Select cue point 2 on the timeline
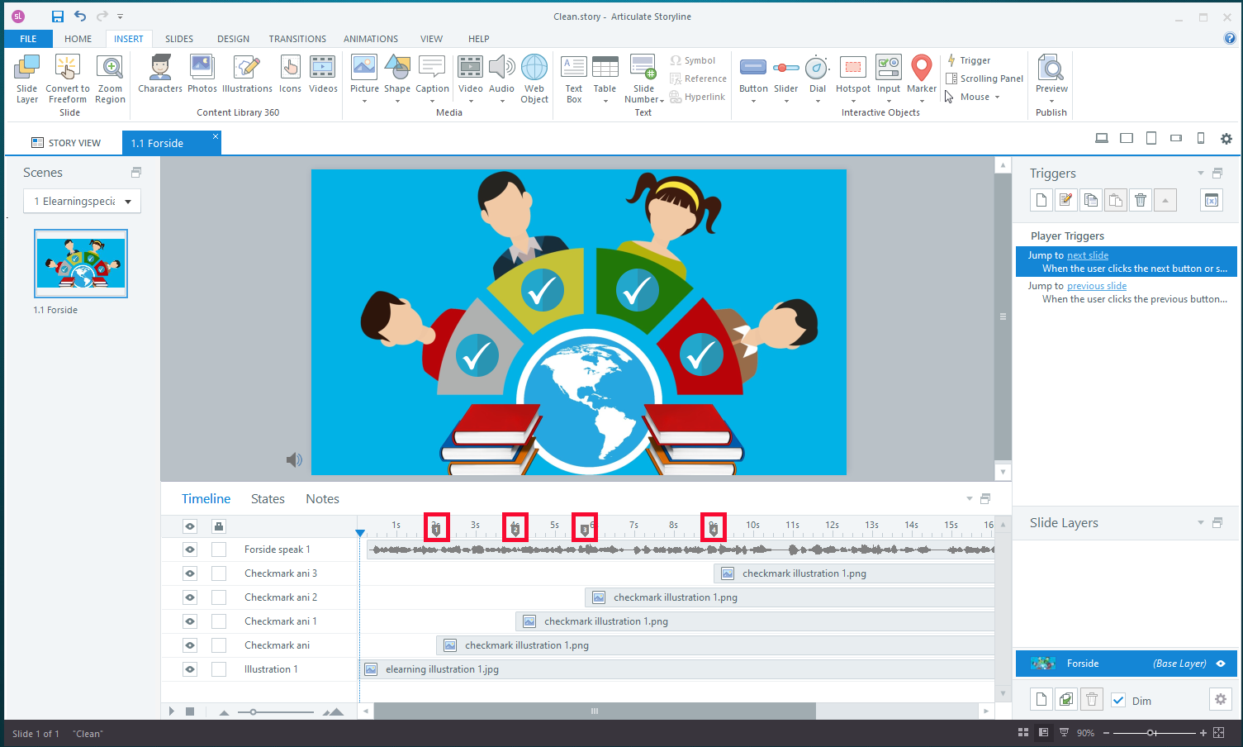Viewport: 1243px width, 747px height. [515, 526]
